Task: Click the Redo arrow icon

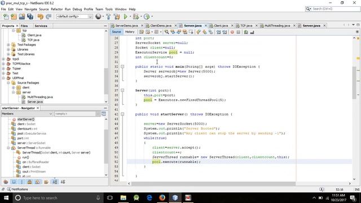Action: [x=49, y=16]
